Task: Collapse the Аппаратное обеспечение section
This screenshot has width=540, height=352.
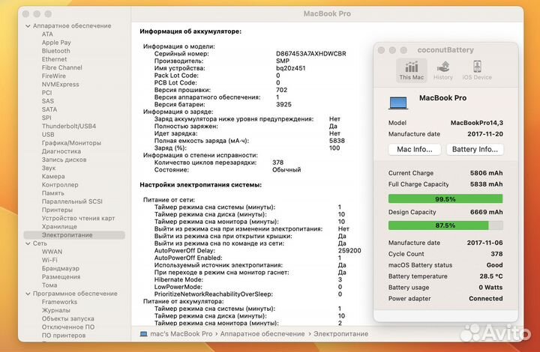Action: click(27, 25)
